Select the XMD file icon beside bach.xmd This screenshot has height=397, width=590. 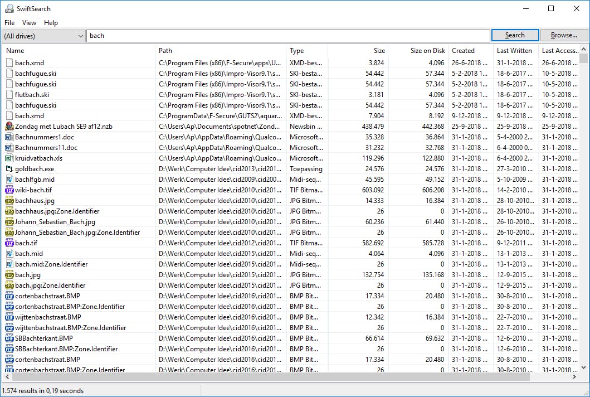point(8,62)
